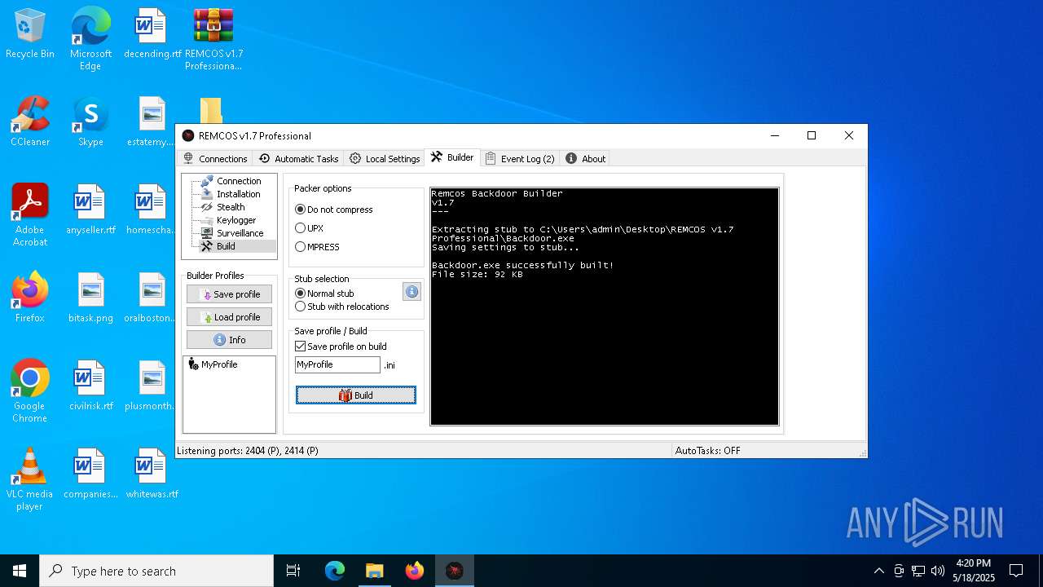Screen dimensions: 1043x587
Task: Click the taskbar clock and date
Action: tap(974, 571)
